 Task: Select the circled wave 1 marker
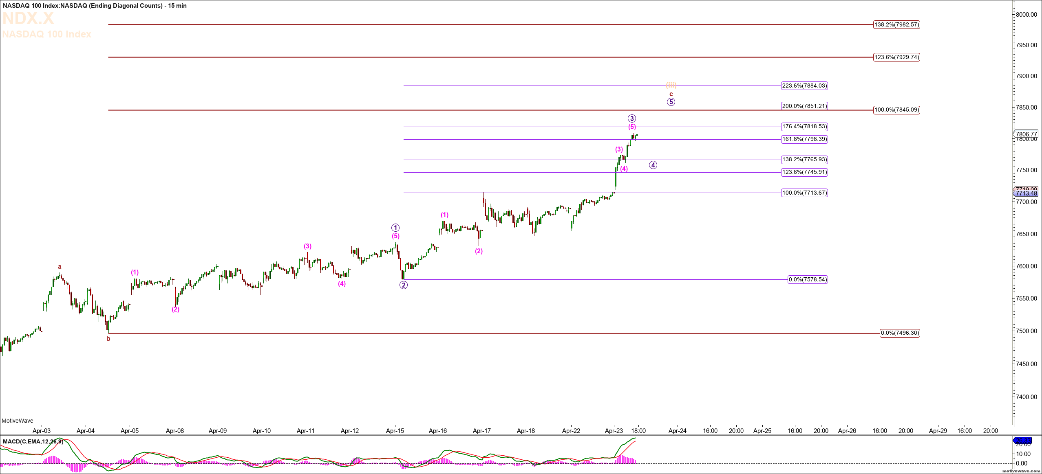395,228
